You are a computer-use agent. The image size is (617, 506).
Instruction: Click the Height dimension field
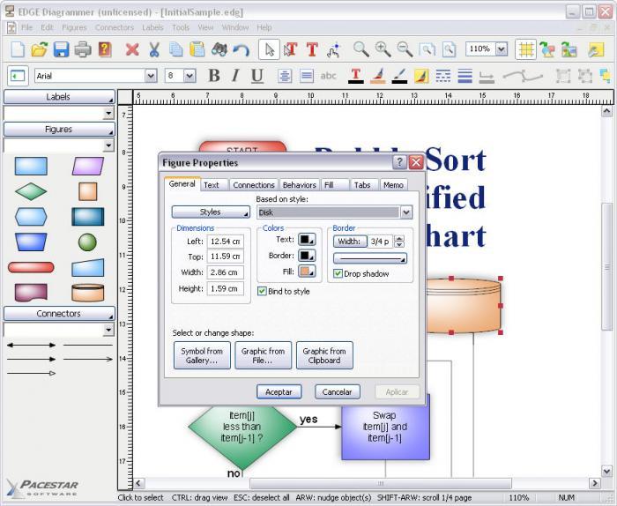pos(226,288)
